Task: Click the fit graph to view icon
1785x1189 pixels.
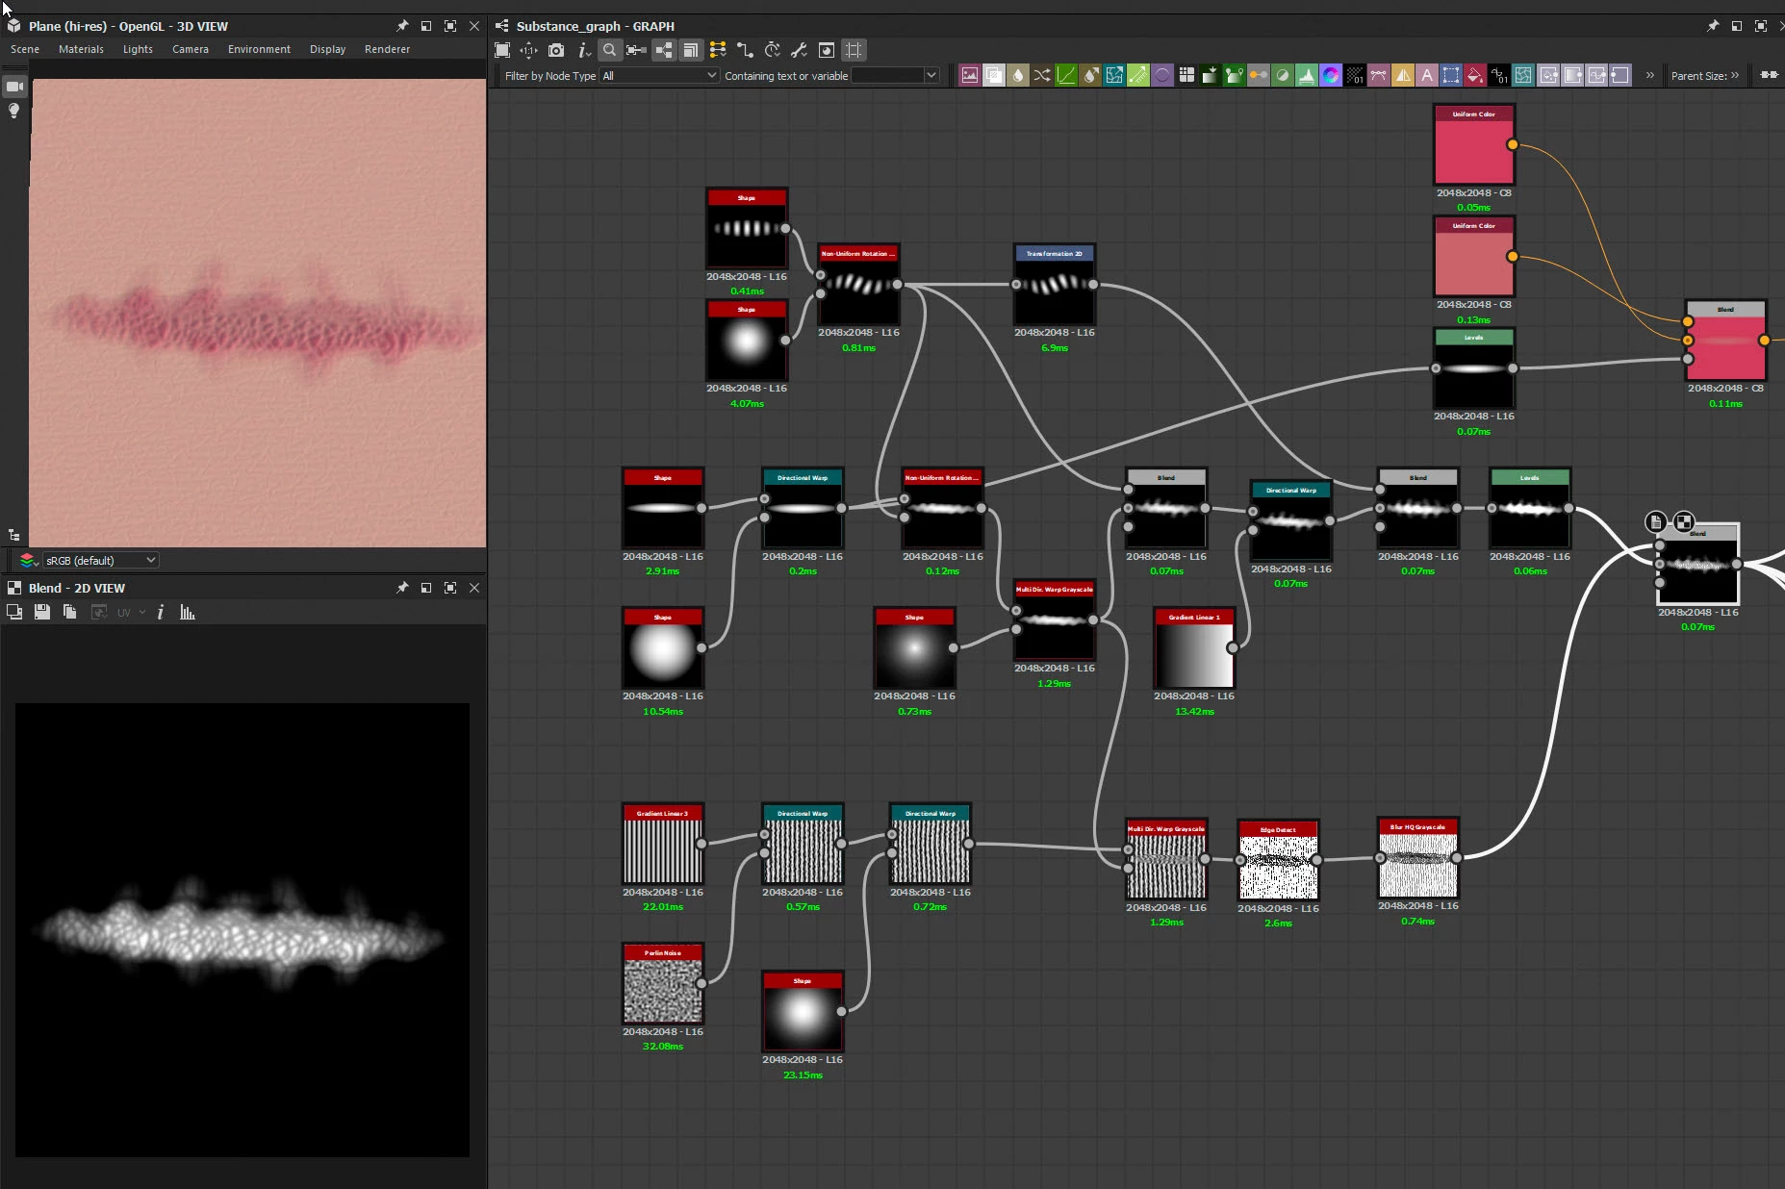Action: [x=502, y=50]
